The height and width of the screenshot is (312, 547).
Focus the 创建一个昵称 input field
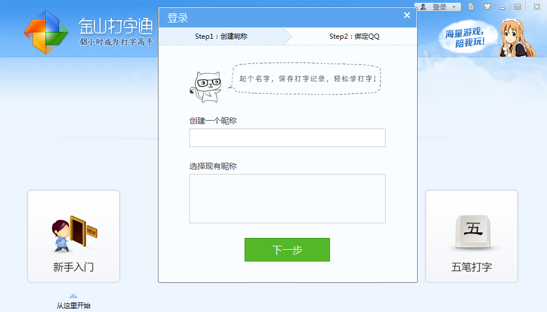287,137
